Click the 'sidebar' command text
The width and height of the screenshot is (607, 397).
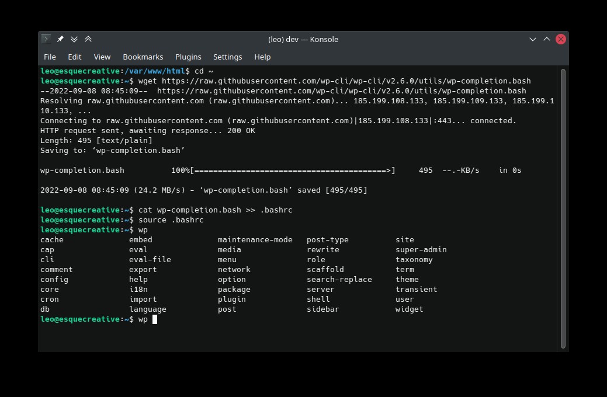pyautogui.click(x=323, y=309)
